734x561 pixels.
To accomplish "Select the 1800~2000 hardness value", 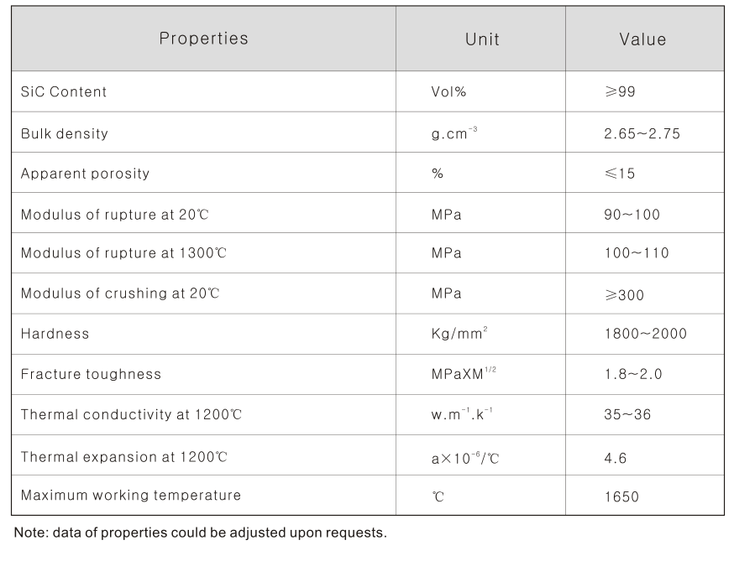I will [645, 334].
